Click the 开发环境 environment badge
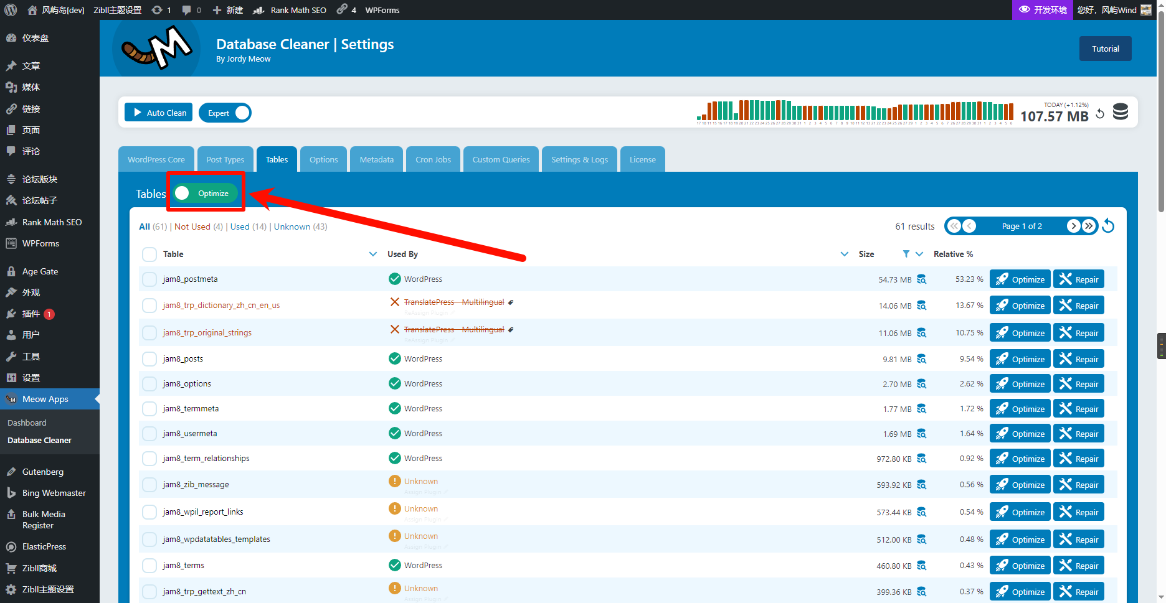The height and width of the screenshot is (603, 1166). click(x=1043, y=10)
